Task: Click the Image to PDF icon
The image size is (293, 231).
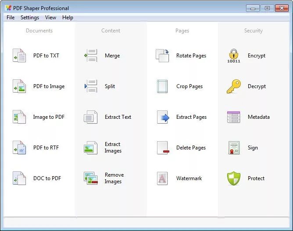Action: pyautogui.click(x=19, y=117)
